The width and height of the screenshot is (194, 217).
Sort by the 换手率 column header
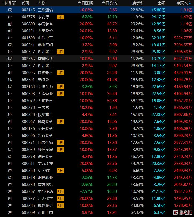pyautogui.click(x=138, y=3)
